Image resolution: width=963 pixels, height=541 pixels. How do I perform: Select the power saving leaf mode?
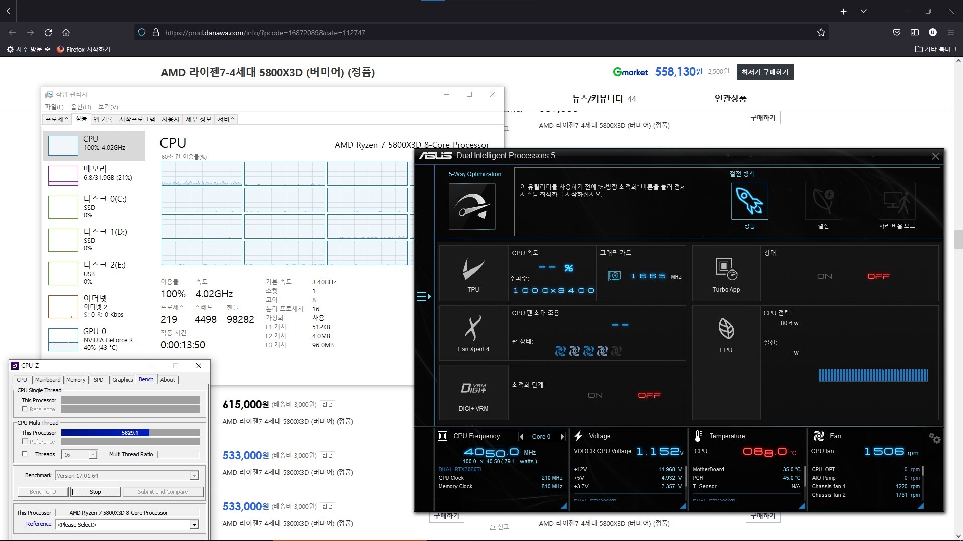823,201
